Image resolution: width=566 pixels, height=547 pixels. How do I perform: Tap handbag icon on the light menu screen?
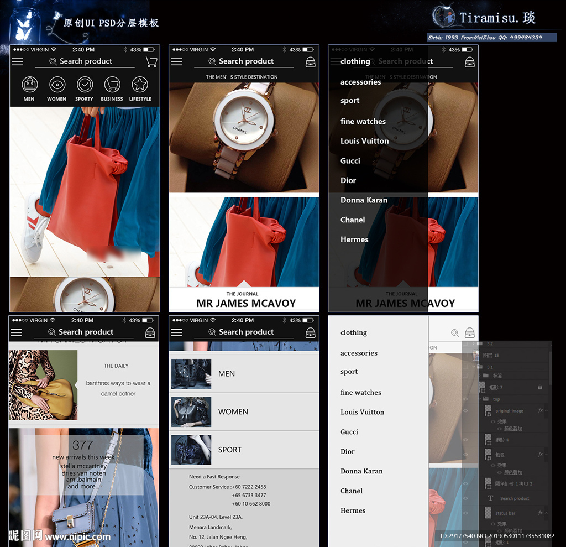click(470, 332)
